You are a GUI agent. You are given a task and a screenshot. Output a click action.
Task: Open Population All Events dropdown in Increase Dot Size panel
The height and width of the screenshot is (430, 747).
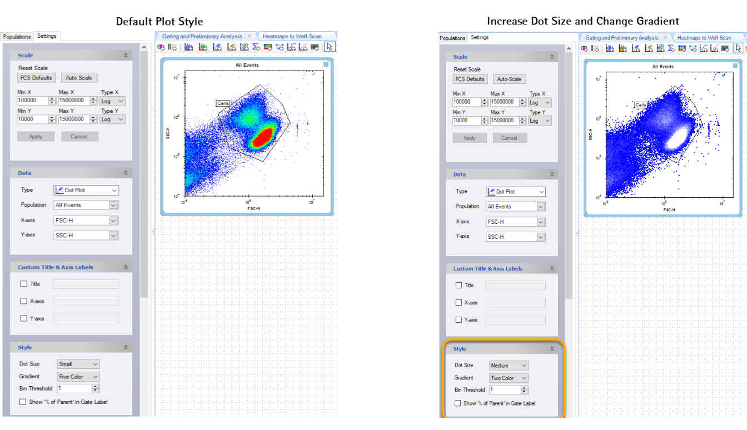tap(516, 206)
